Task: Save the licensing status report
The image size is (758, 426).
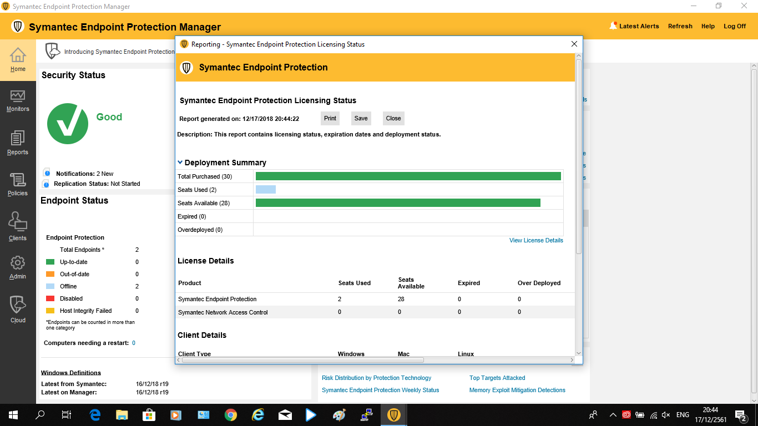Action: click(361, 118)
